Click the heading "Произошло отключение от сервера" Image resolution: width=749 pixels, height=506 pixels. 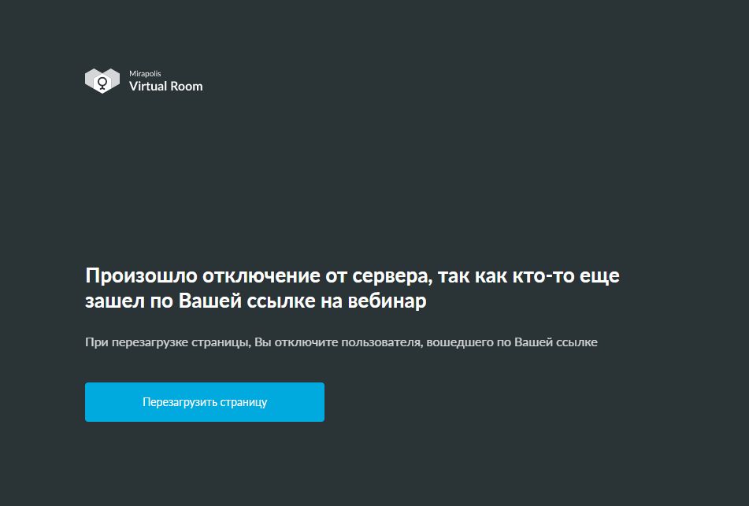click(352, 288)
